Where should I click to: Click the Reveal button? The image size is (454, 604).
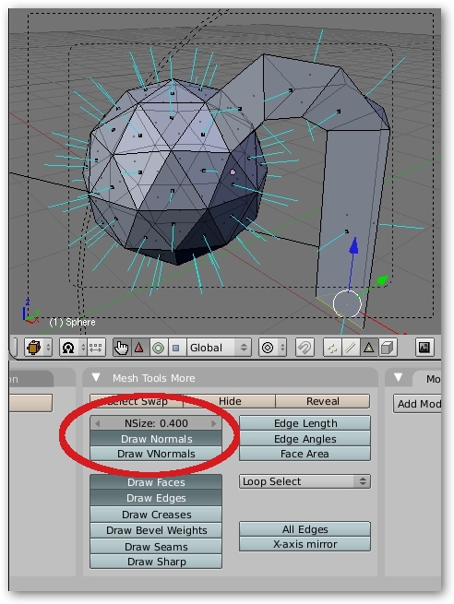click(x=323, y=401)
